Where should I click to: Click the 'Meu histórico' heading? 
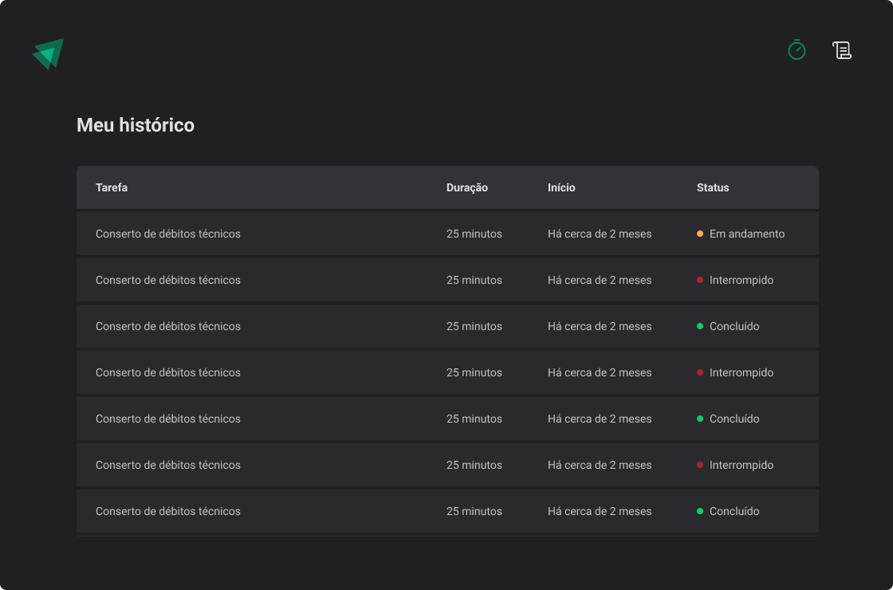pos(135,125)
